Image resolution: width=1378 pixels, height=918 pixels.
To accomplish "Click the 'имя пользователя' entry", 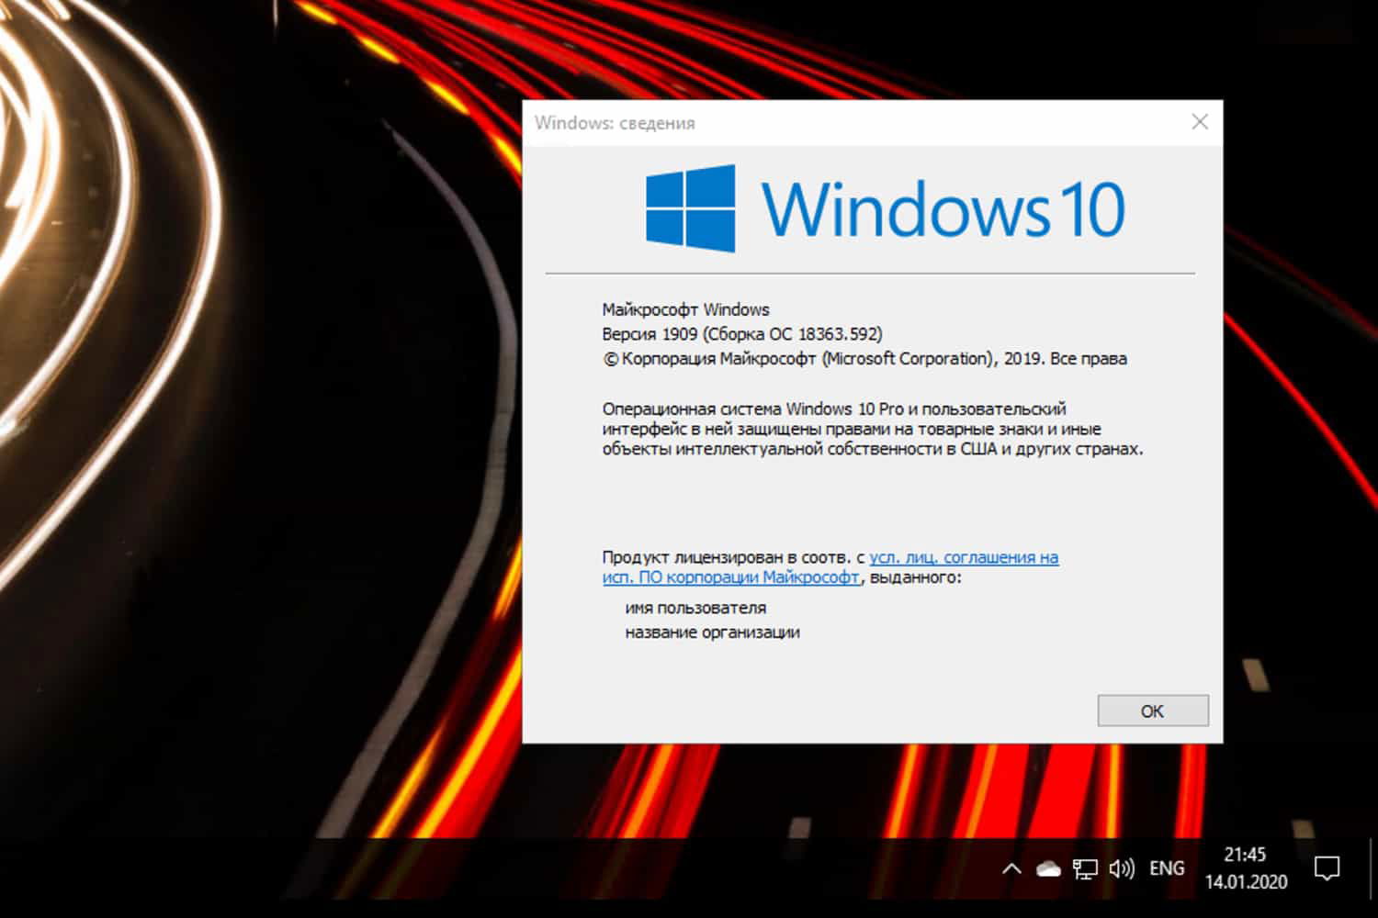I will coord(695,607).
